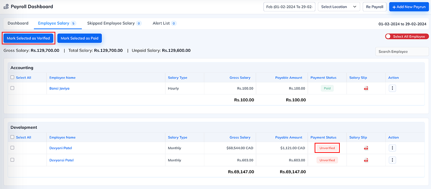Click Mark Selected as Verified button
The image size is (431, 189).
pyautogui.click(x=28, y=38)
